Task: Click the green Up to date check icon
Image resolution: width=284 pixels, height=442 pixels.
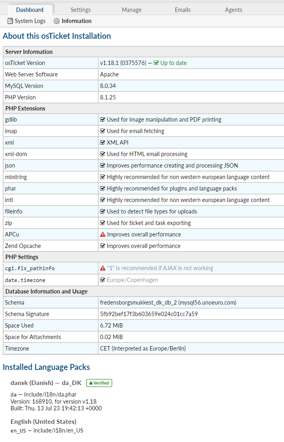Action: pos(156,63)
